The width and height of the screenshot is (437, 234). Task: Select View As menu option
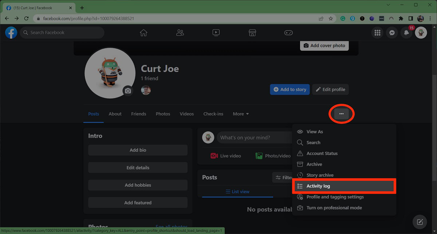pyautogui.click(x=314, y=132)
